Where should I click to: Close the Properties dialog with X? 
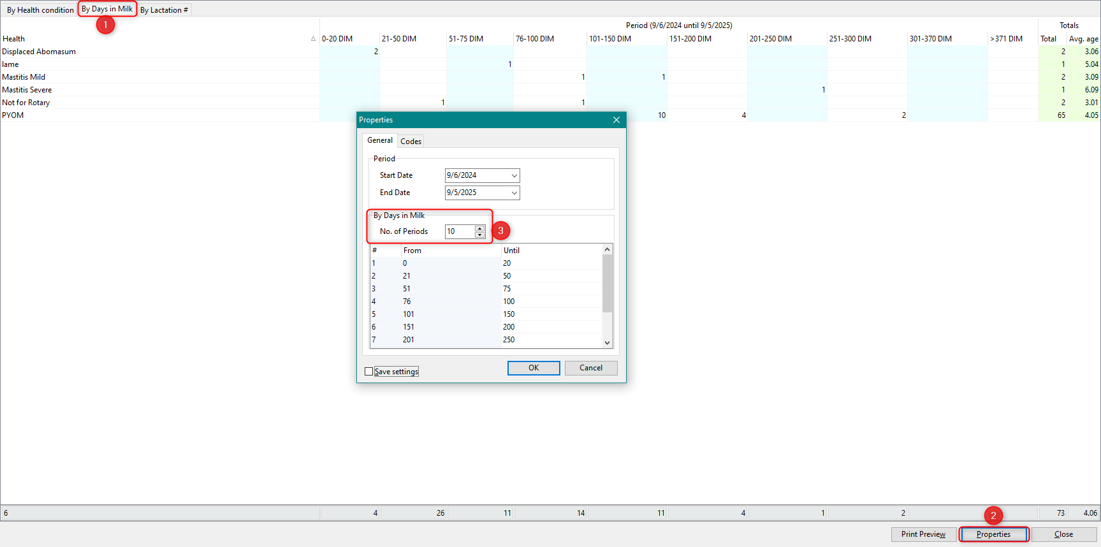(616, 120)
